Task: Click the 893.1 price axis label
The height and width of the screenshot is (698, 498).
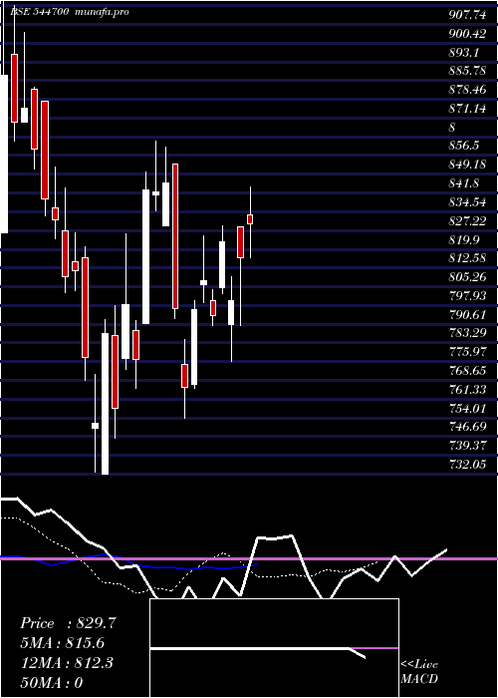Action: [x=464, y=52]
